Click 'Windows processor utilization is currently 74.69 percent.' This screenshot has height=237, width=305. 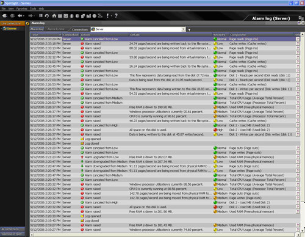click(x=166, y=230)
